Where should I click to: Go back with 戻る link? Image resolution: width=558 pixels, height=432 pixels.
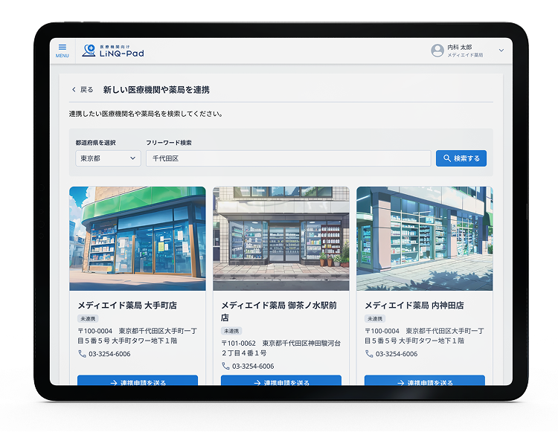pos(83,90)
